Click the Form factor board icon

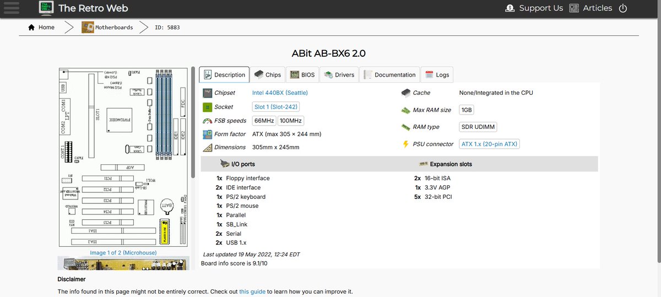click(207, 134)
